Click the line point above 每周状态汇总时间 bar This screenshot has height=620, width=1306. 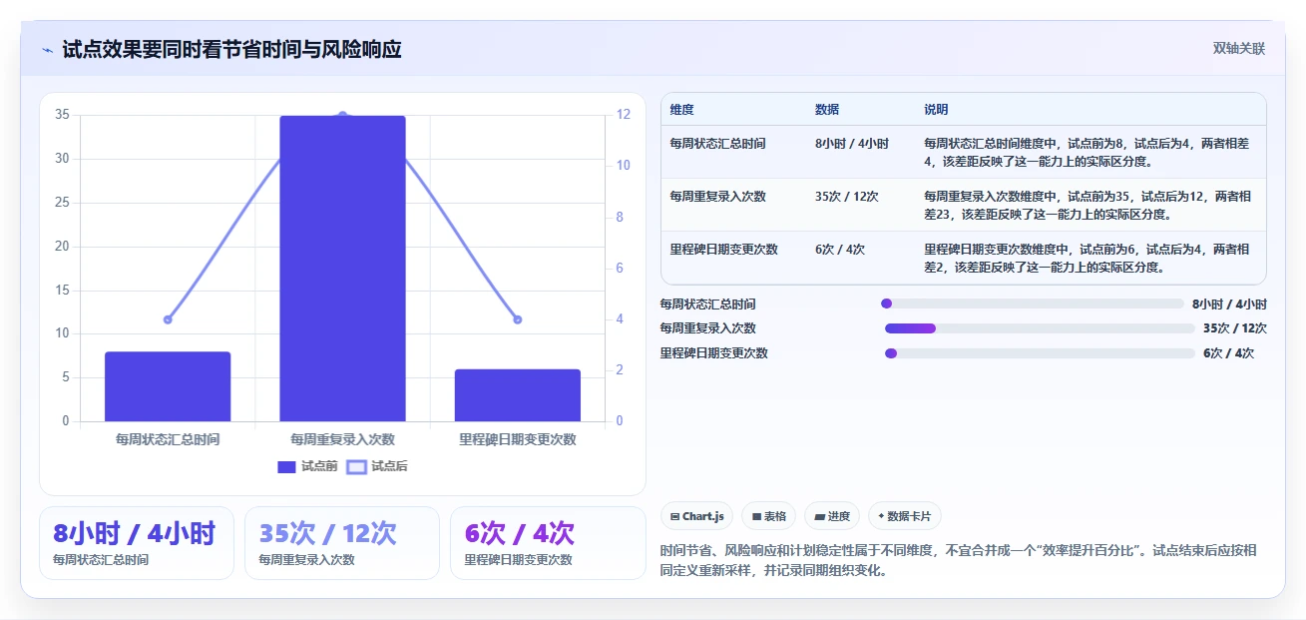click(x=168, y=319)
